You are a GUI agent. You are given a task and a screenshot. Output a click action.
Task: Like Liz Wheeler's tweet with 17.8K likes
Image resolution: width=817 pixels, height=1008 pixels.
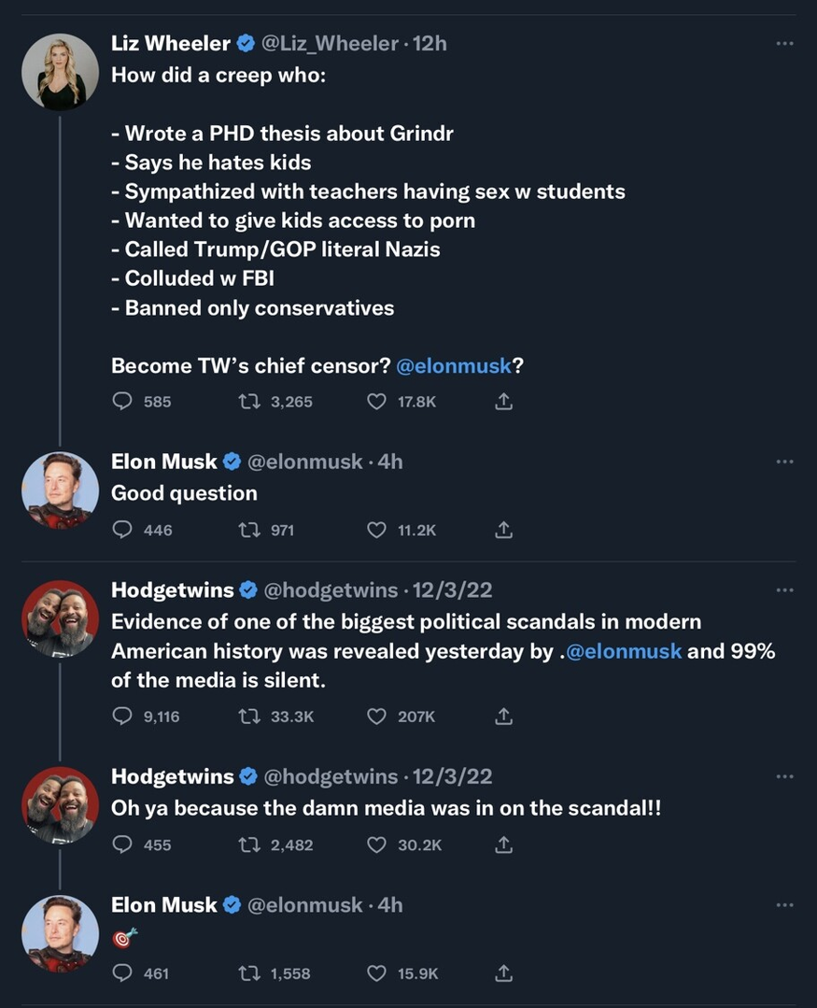click(376, 402)
